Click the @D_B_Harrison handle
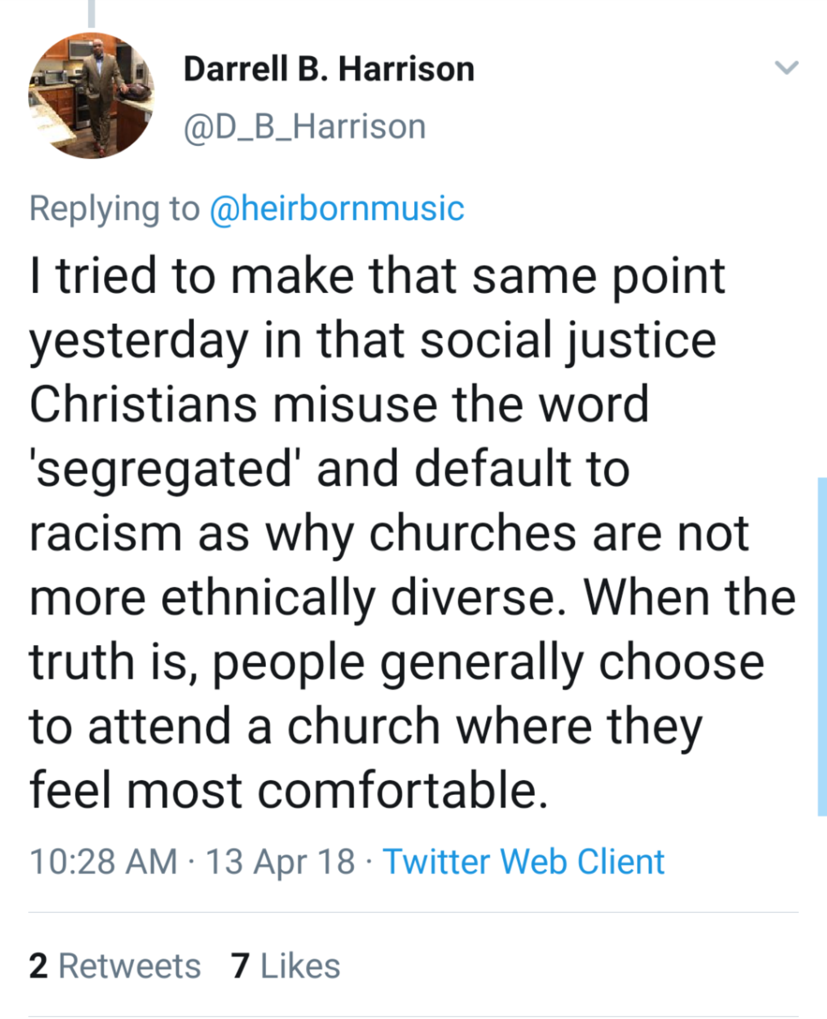 [x=305, y=127]
